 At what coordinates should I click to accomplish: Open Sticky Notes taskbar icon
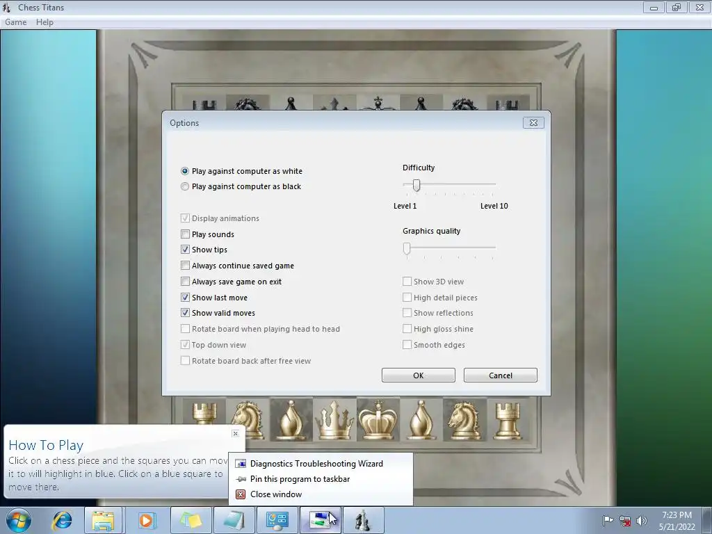(x=191, y=521)
